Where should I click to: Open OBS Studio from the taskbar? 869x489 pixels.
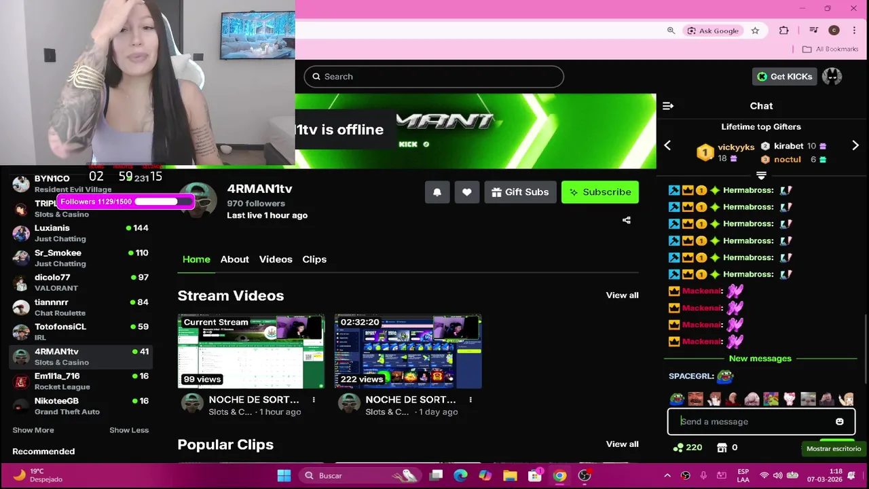(x=585, y=475)
